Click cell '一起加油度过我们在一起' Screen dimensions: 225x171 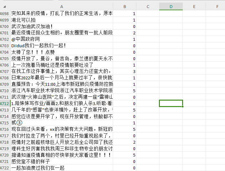(x=62, y=168)
